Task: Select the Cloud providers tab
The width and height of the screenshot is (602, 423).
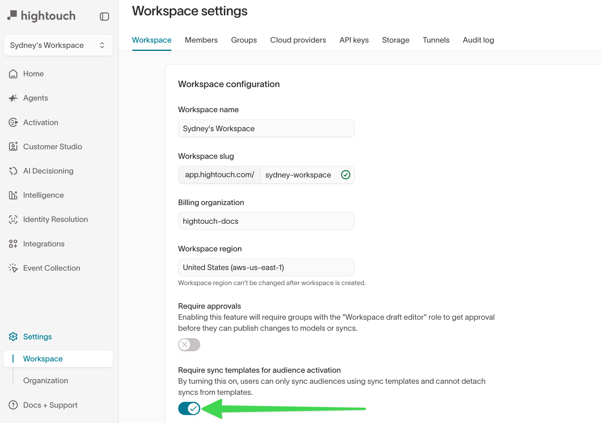Action: click(x=298, y=40)
